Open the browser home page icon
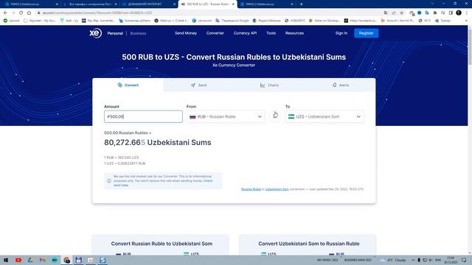Screen dimensions: 472x265 pyautogui.click(x=29, y=13)
